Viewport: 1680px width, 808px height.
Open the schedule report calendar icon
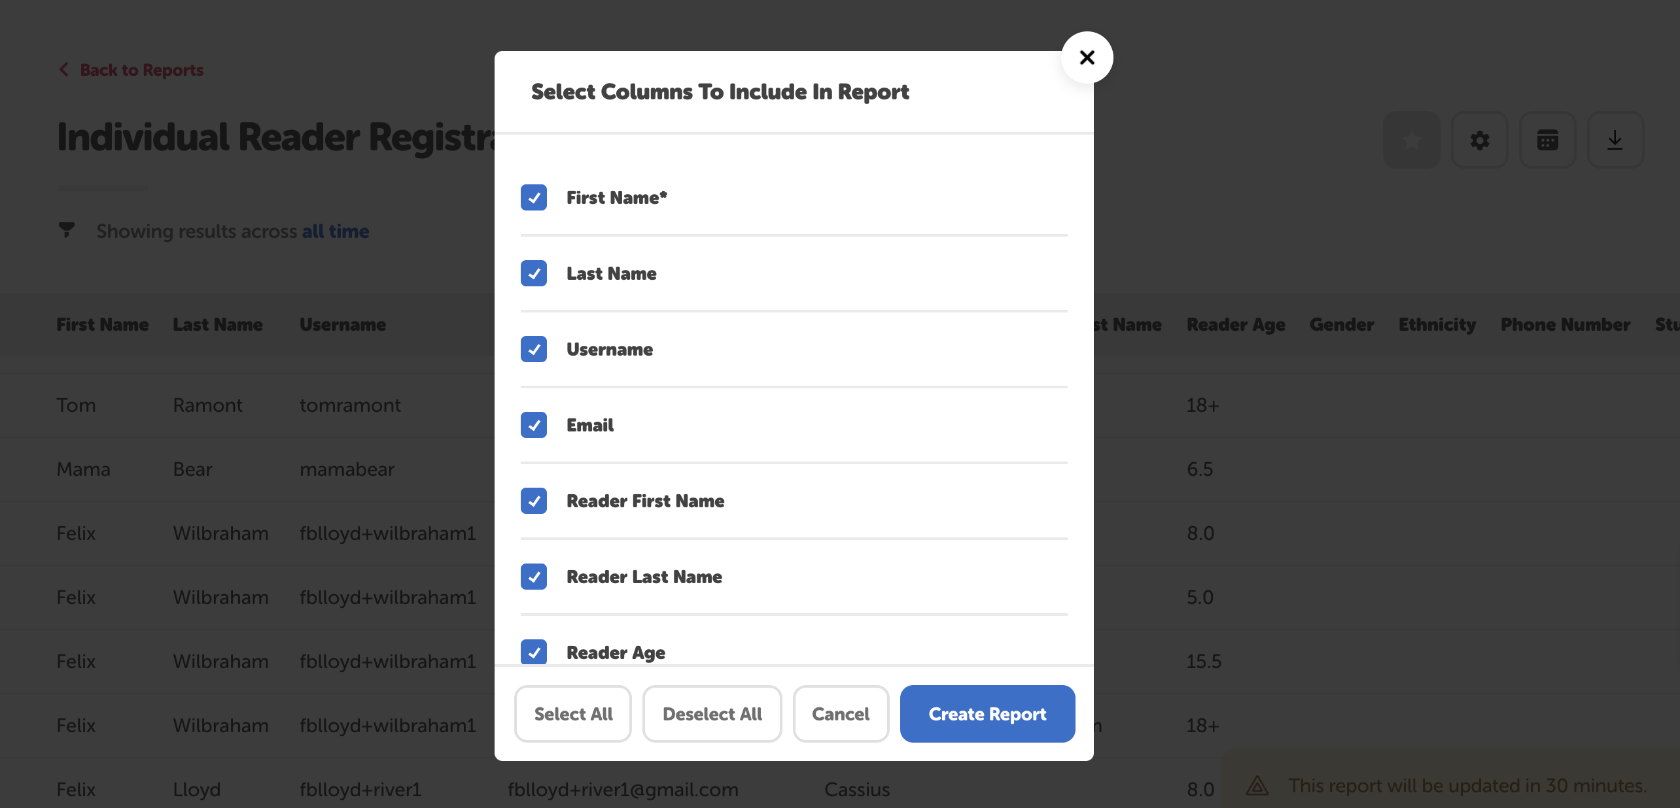coord(1548,139)
